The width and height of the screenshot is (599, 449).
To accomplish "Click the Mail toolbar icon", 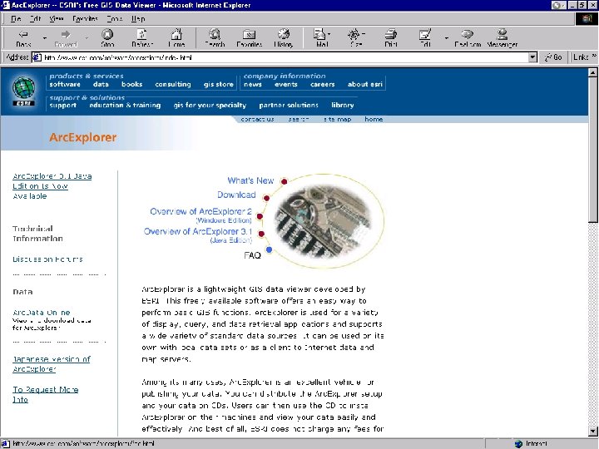I will [x=319, y=34].
